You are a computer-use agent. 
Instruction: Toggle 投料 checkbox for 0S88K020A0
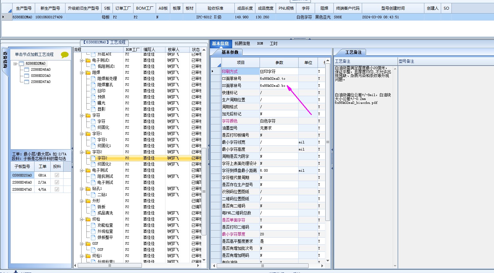pos(57,175)
